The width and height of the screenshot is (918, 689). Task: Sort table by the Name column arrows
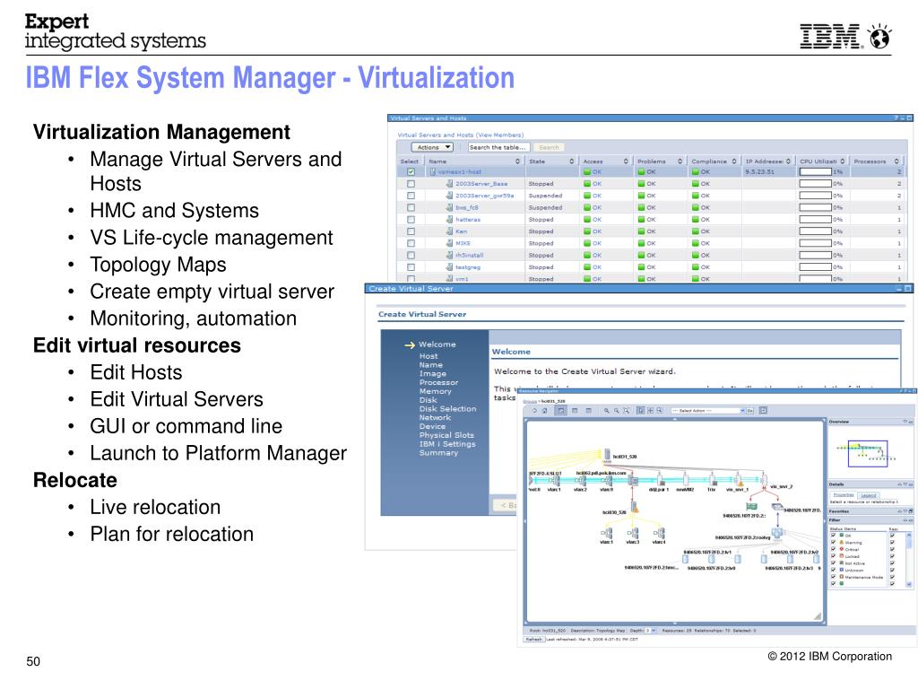517,161
